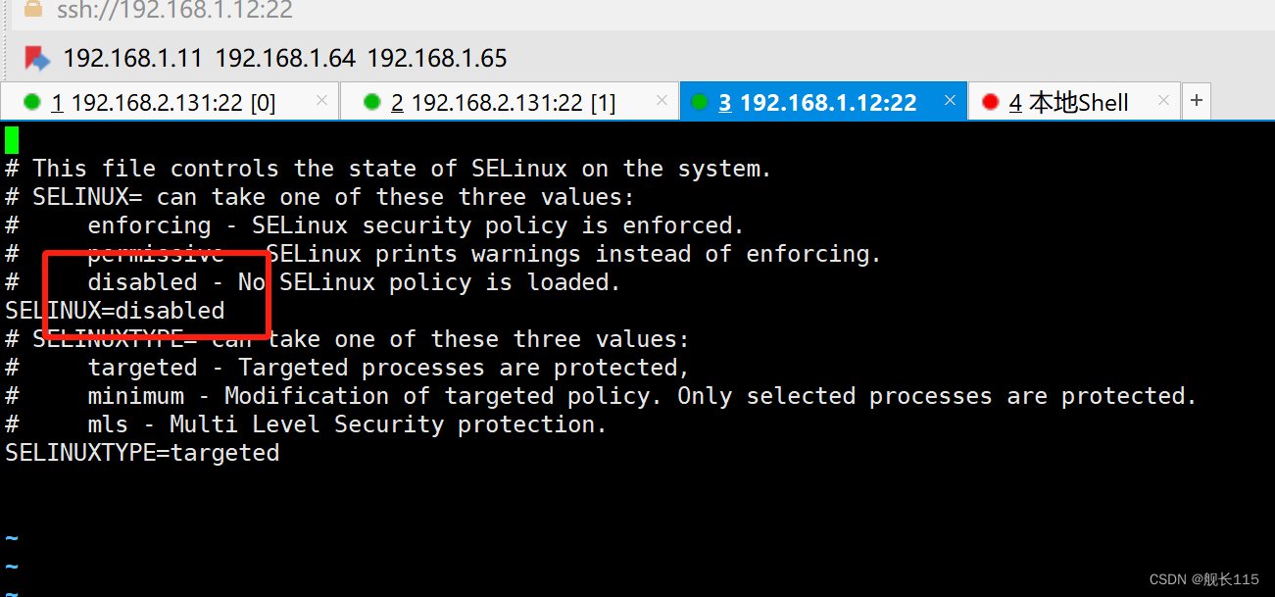This screenshot has height=597, width=1275.
Task: Close tab 1 using its X button
Action: tap(321, 100)
